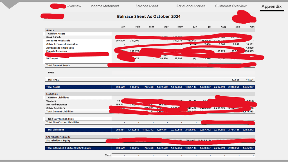Select the Aug column header

tap(223, 27)
